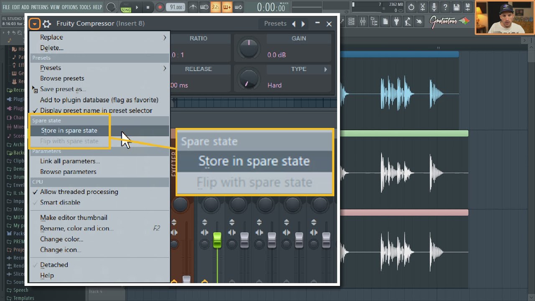Toggle the Detached option
The height and width of the screenshot is (301, 535).
point(99,265)
